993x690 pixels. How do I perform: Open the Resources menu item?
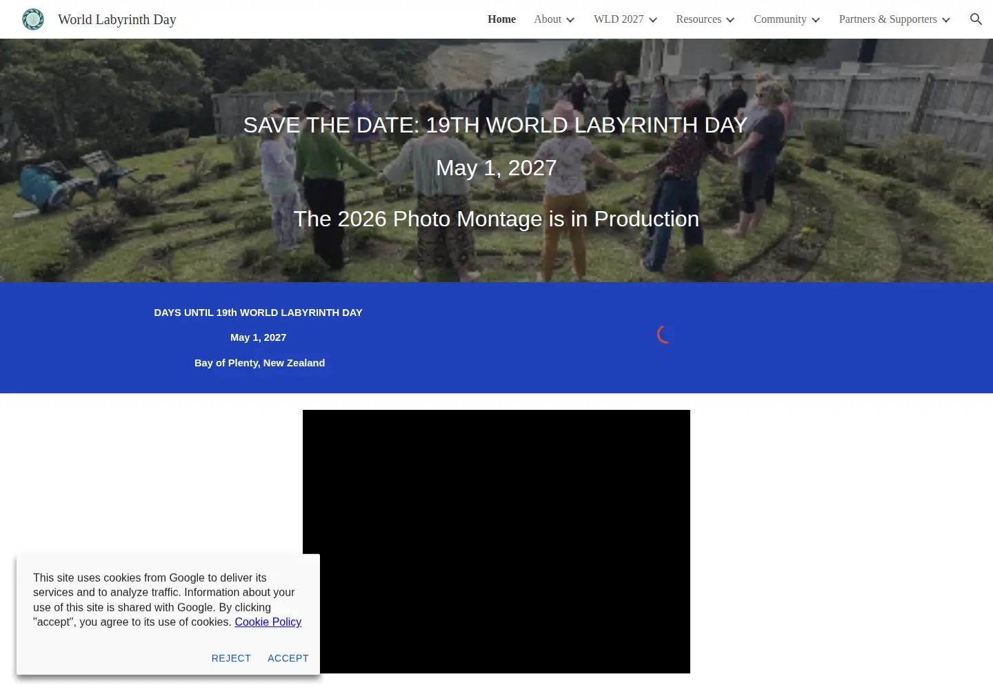click(x=699, y=19)
